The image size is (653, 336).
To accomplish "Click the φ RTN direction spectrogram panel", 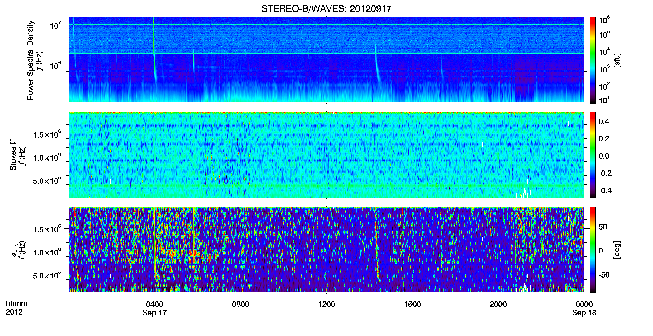I will click(x=326, y=250).
